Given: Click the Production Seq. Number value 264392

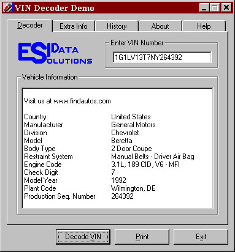Looking at the screenshot, I should [122, 196].
